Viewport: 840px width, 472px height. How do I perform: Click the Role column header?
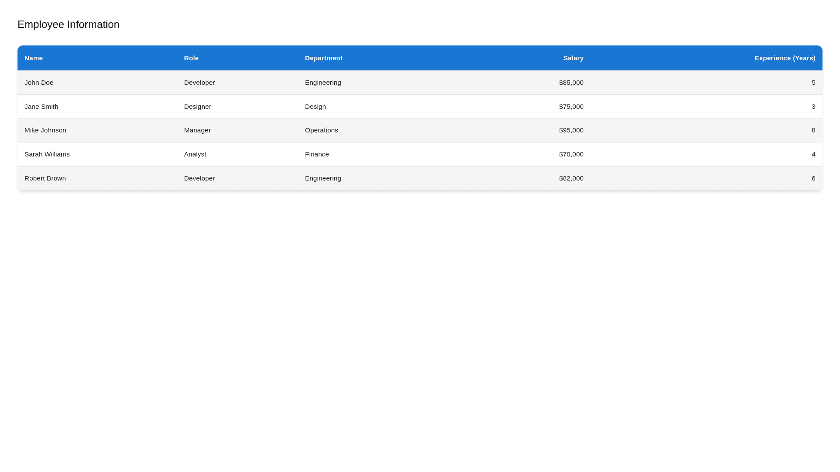pos(191,58)
